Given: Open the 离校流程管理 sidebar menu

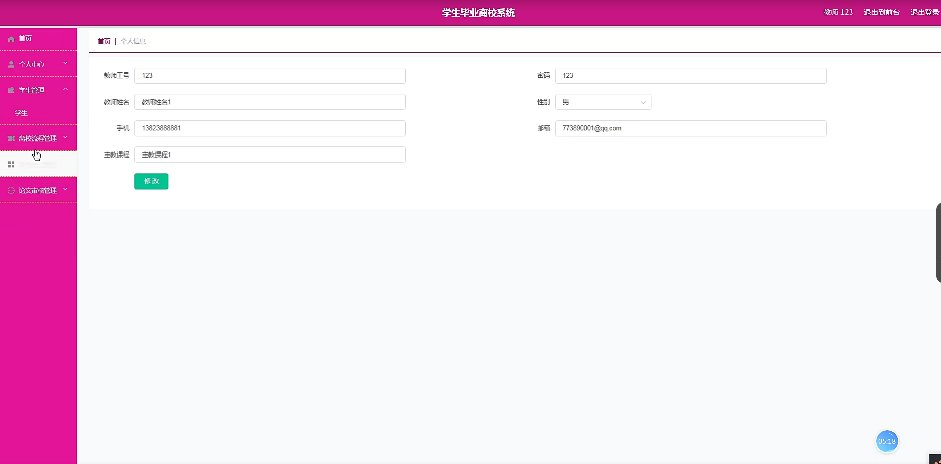Looking at the screenshot, I should click(x=38, y=138).
